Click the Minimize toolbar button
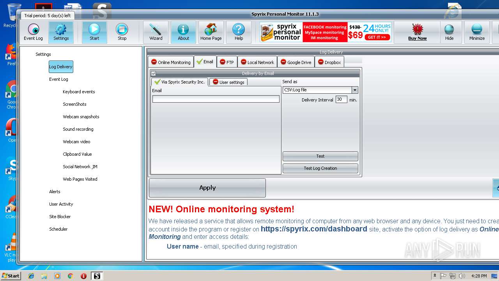Screen dimensions: 499x281 tap(477, 32)
